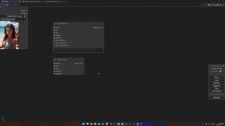This screenshot has height=126, width=225.
Task: Switch to the ComfyUI Impact Pack tab
Action: click(53, 1)
